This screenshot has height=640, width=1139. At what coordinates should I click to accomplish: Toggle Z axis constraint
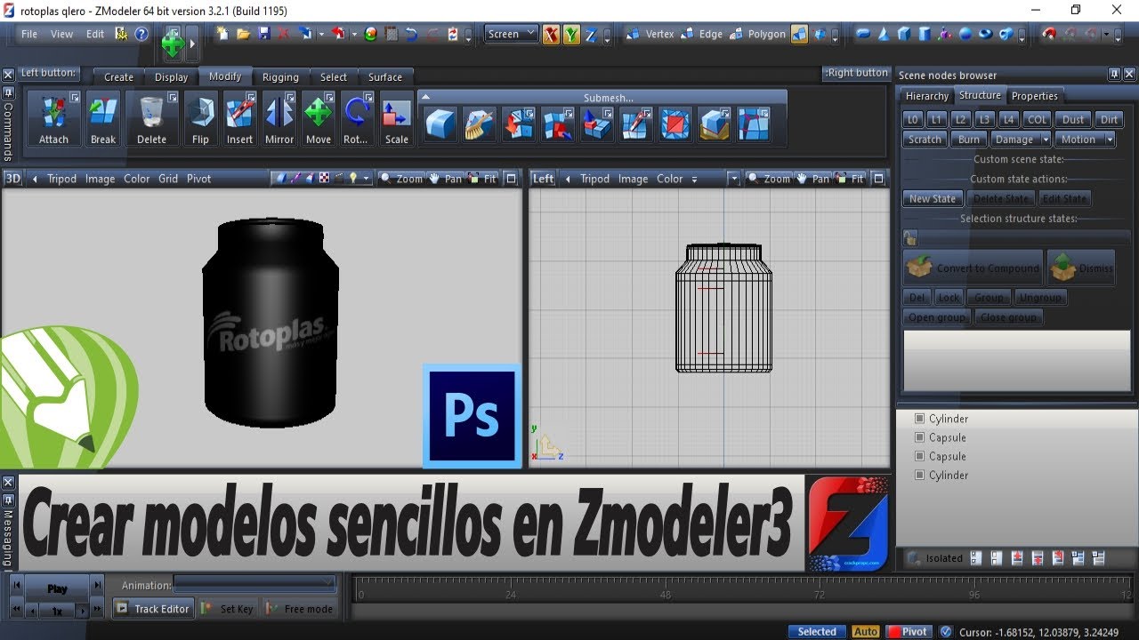click(x=591, y=35)
